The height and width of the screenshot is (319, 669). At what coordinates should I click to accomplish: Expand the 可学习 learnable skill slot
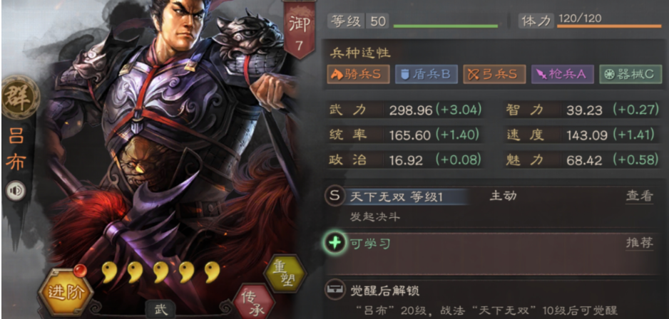492,253
